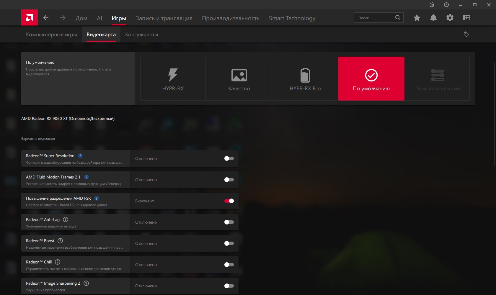Go forward with the right arrow
The width and height of the screenshot is (496, 295).
(x=63, y=18)
